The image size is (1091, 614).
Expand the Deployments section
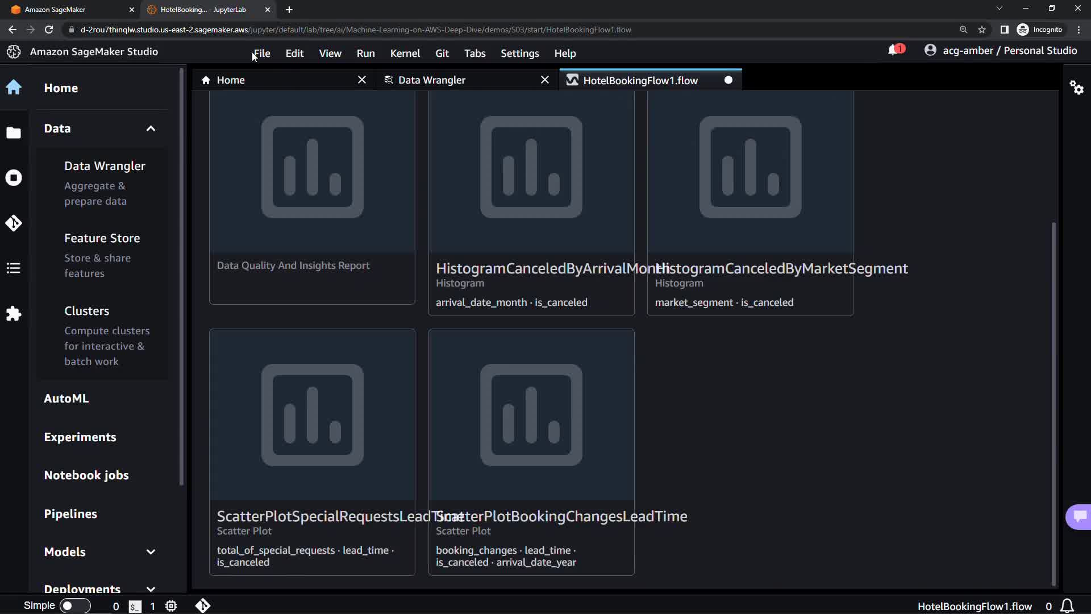pos(151,589)
